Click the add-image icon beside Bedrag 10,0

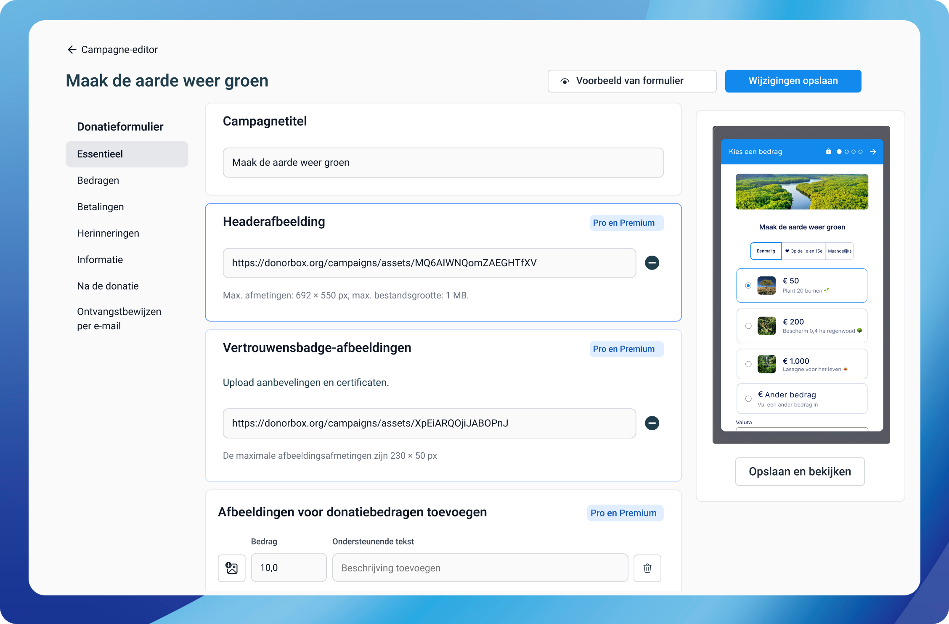tap(232, 568)
